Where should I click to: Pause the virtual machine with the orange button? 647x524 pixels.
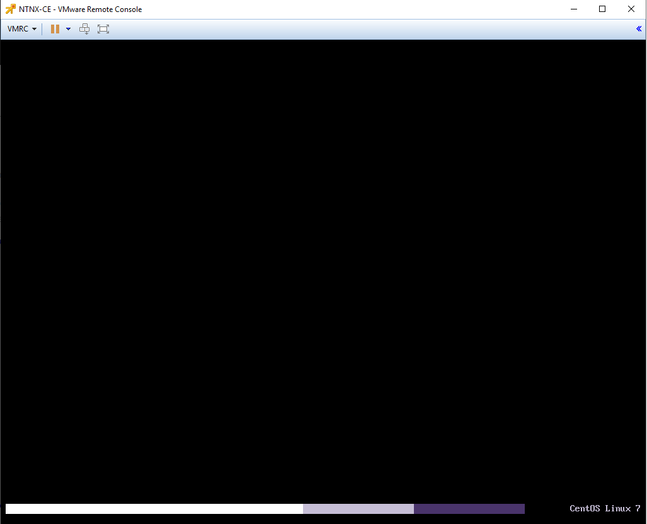(x=55, y=29)
